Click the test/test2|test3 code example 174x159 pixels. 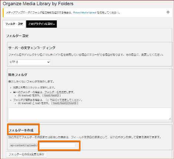pos(65,103)
